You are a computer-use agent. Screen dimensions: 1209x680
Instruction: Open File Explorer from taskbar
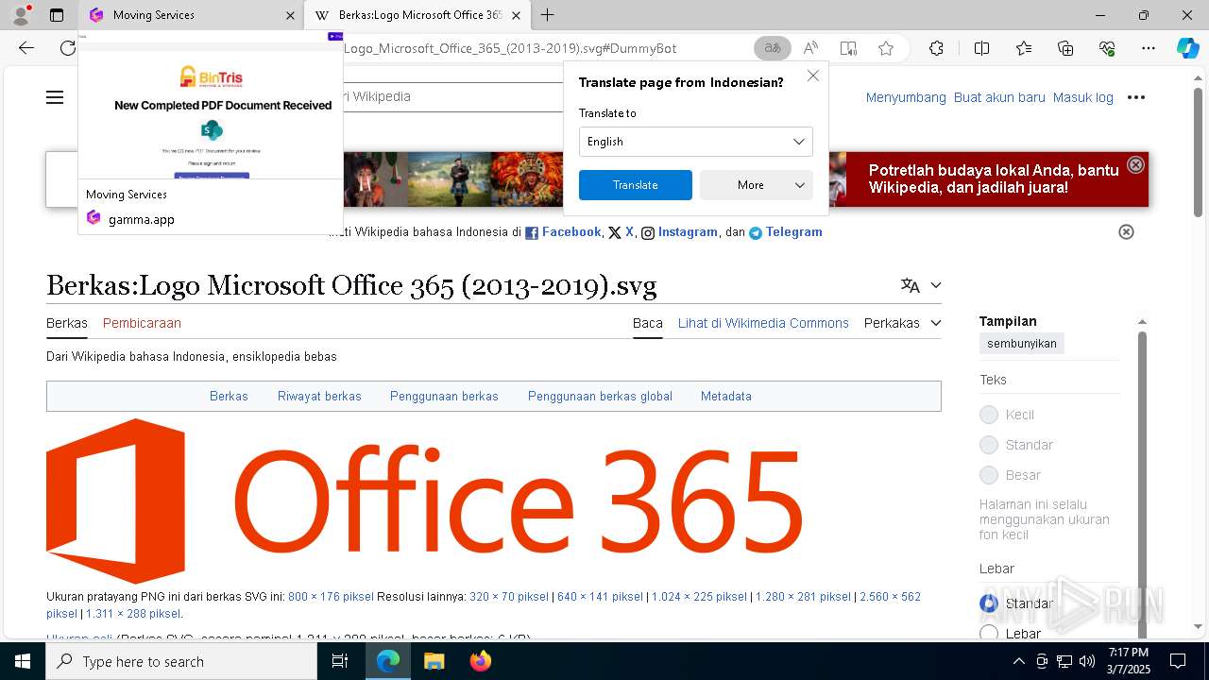(x=434, y=661)
